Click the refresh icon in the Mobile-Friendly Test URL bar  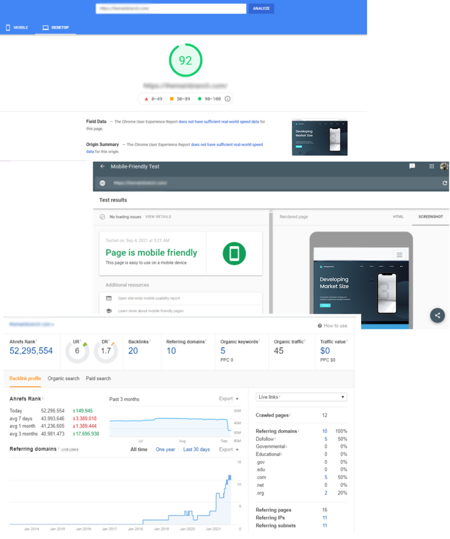tap(445, 183)
